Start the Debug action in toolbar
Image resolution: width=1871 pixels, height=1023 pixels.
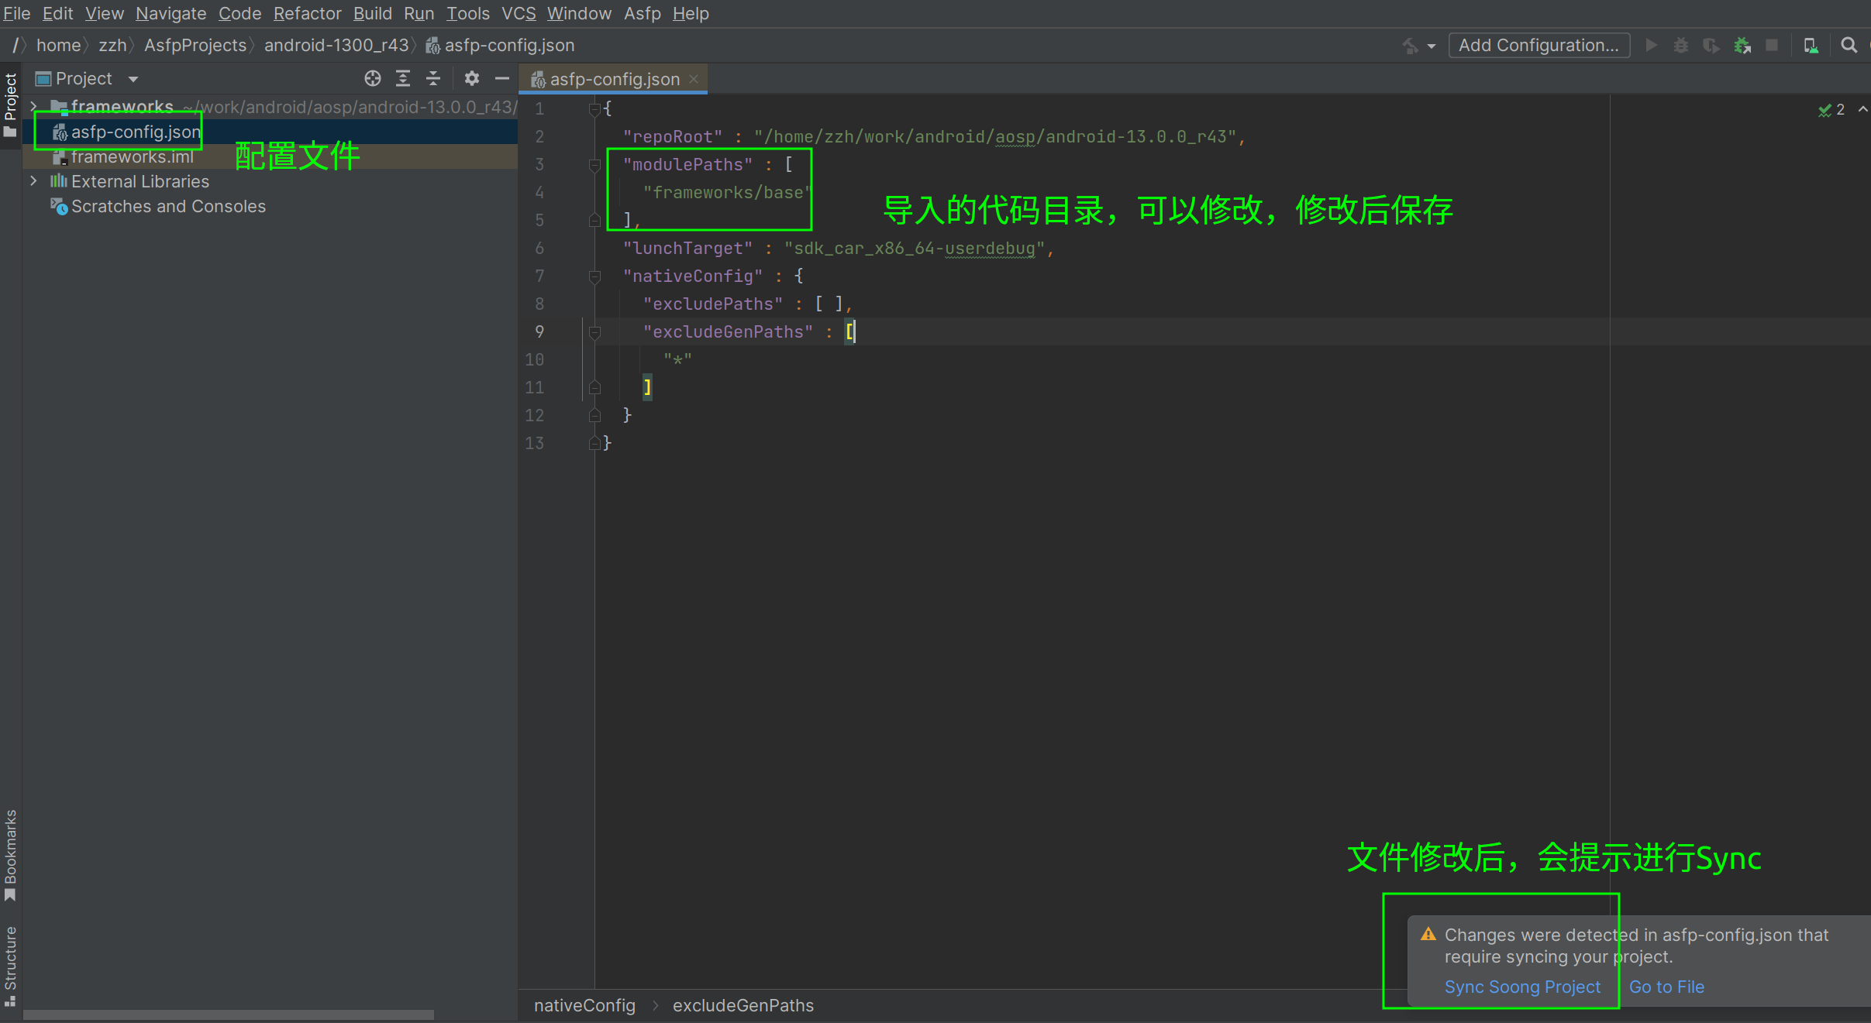click(x=1681, y=45)
